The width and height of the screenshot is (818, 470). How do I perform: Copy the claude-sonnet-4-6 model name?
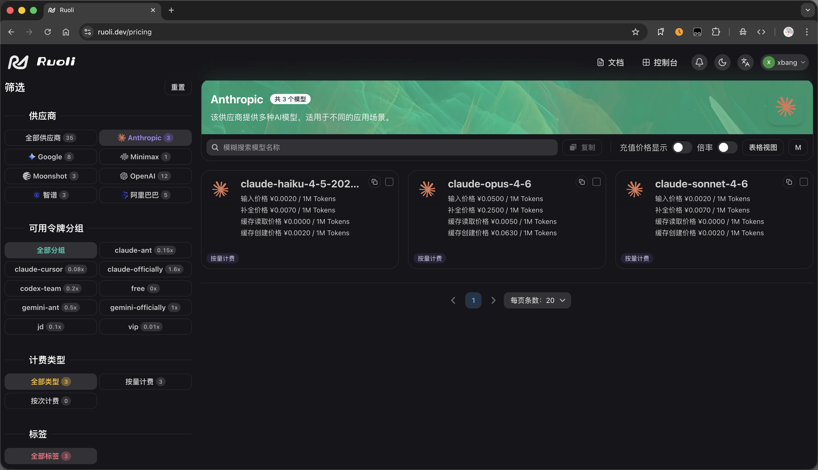[789, 182]
